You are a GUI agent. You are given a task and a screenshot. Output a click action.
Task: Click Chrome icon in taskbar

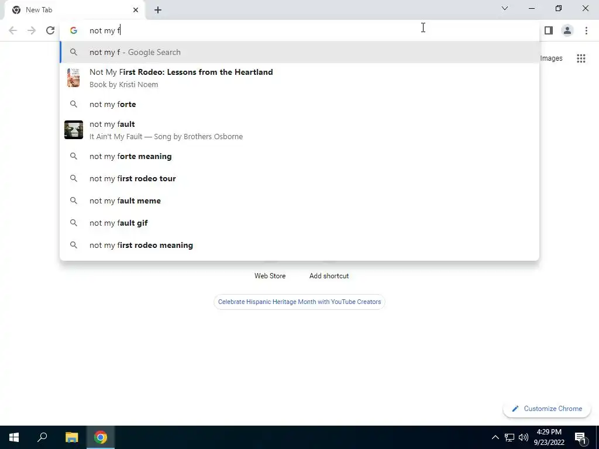[101, 437]
